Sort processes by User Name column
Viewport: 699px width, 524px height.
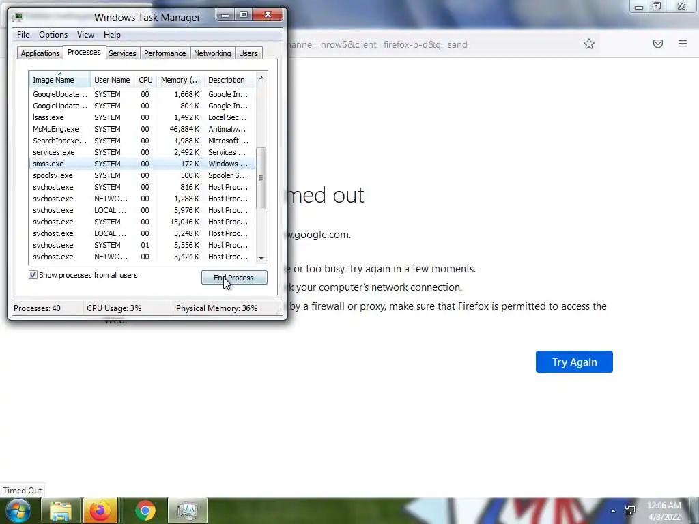pyautogui.click(x=112, y=80)
